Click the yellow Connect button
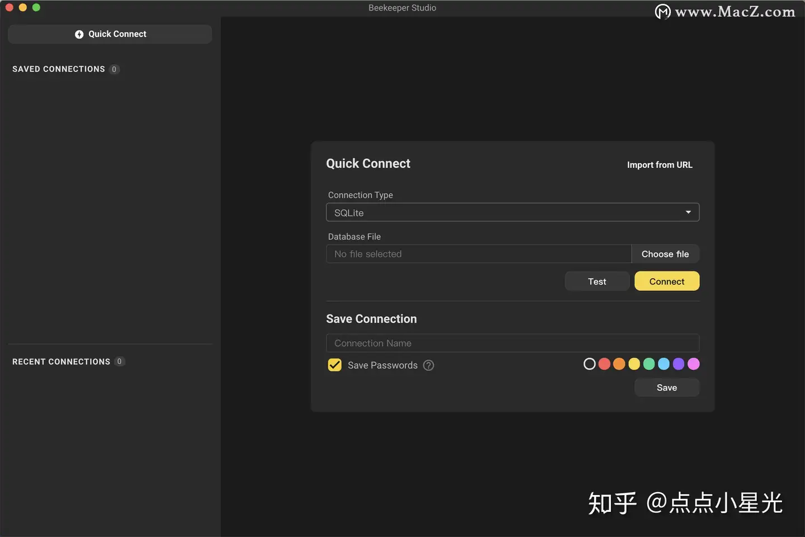Screen dimensions: 805x537 (667, 281)
